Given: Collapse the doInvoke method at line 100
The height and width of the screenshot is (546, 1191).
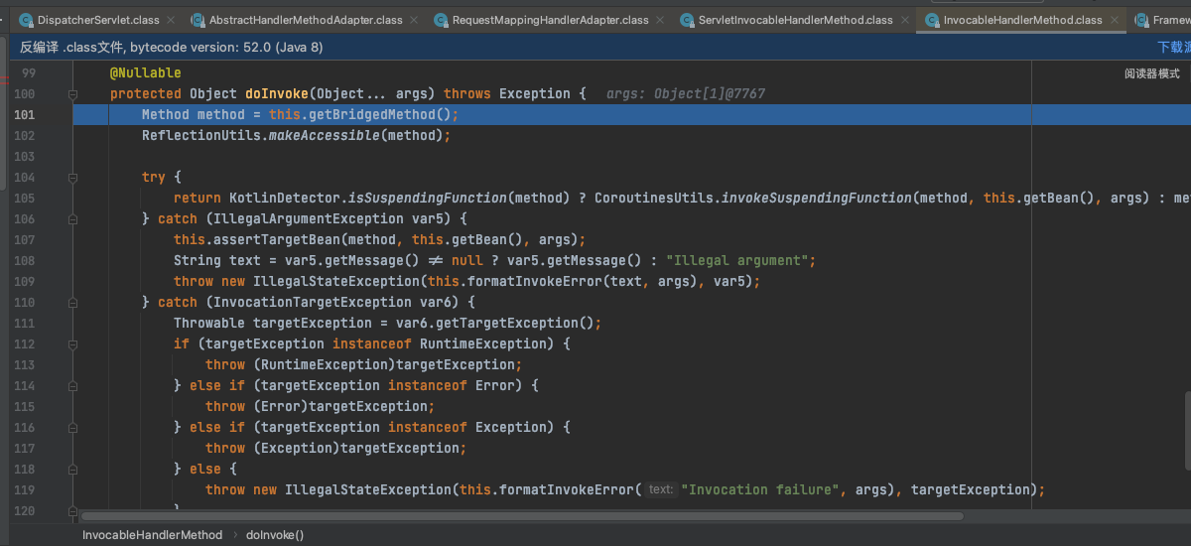Looking at the screenshot, I should coord(72,94).
